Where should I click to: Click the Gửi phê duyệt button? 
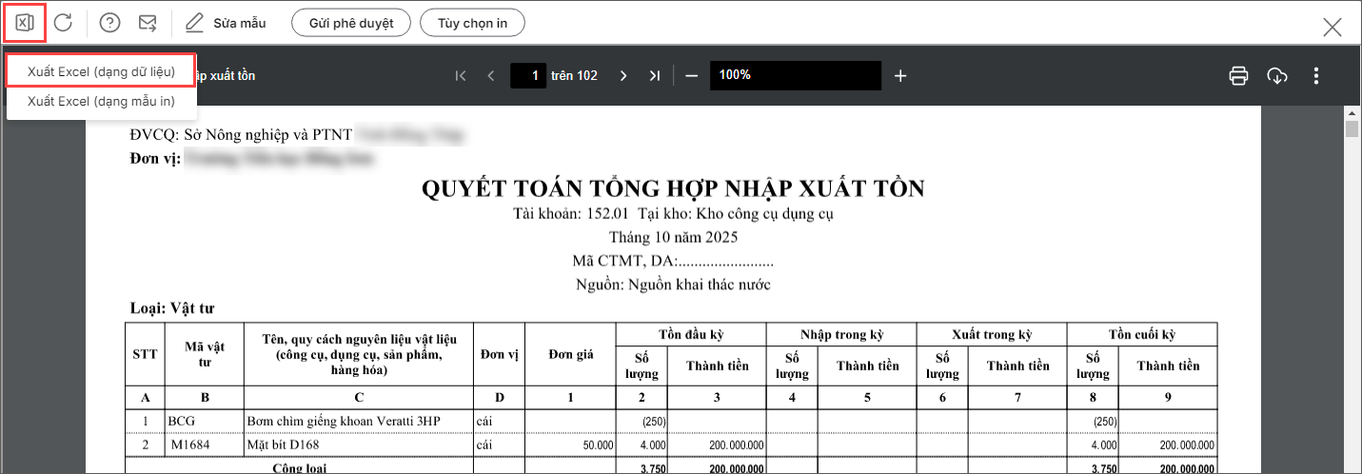(x=350, y=23)
